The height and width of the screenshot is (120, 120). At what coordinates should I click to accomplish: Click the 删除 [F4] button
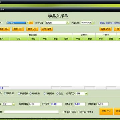[x=32, y=29]
